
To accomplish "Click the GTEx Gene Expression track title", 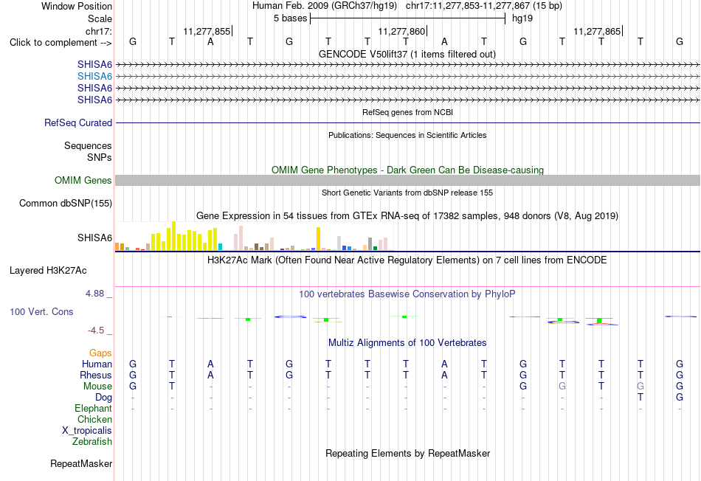I will (407, 216).
